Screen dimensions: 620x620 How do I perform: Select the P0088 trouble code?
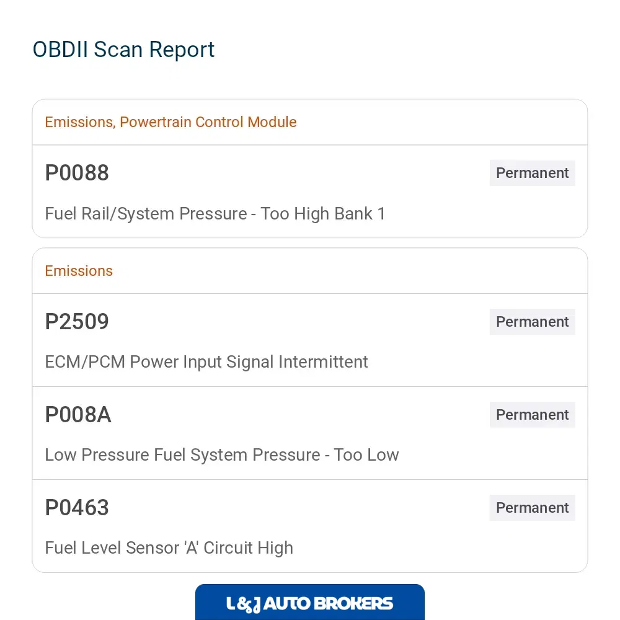(77, 173)
